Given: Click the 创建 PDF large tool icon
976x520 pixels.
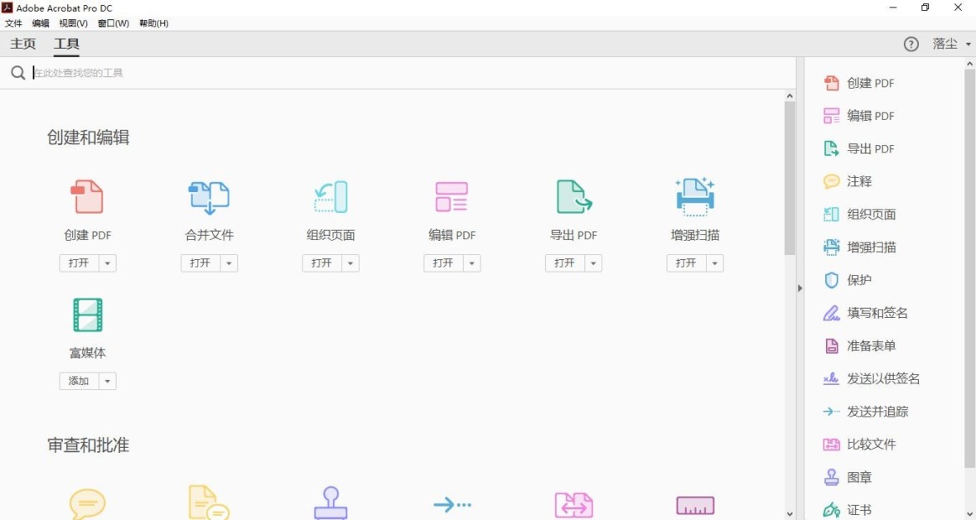Looking at the screenshot, I should click(87, 196).
